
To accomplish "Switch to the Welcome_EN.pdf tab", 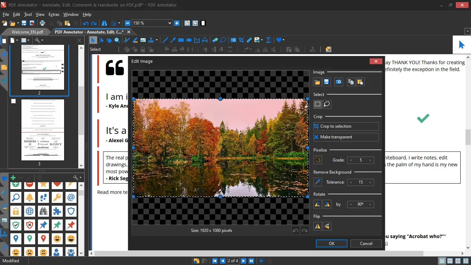I will 27,32.
